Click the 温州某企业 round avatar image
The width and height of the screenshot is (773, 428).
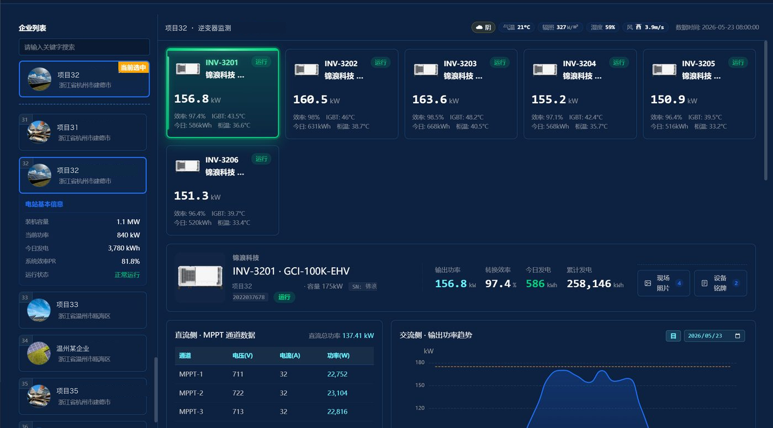(x=39, y=353)
